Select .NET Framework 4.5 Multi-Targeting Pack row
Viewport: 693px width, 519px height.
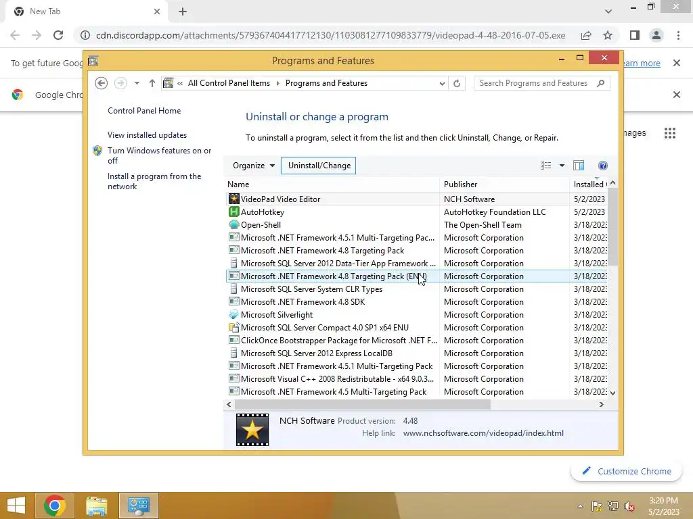pos(416,391)
